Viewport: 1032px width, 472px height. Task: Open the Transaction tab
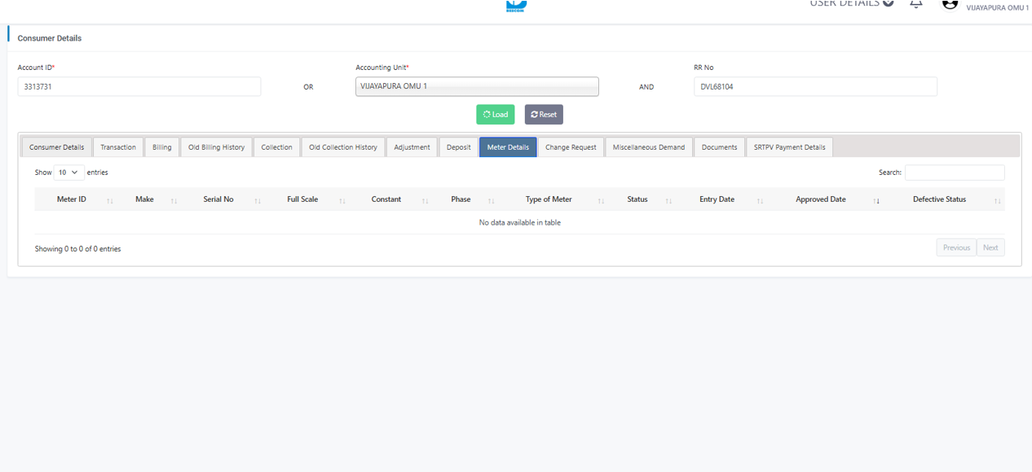(x=118, y=147)
